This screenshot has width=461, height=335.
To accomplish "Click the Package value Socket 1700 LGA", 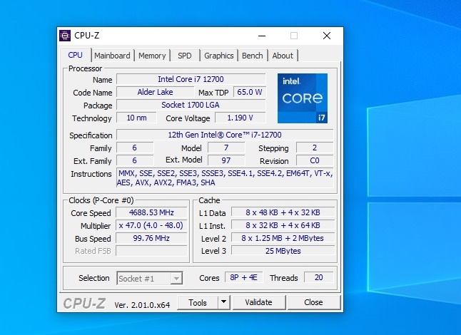I will 191,105.
